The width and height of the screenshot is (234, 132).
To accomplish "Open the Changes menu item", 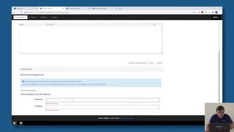I will (x=54, y=17).
